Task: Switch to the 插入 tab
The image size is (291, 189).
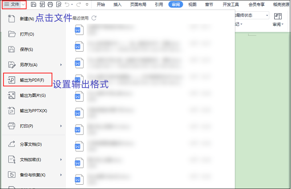Action: click(x=117, y=4)
